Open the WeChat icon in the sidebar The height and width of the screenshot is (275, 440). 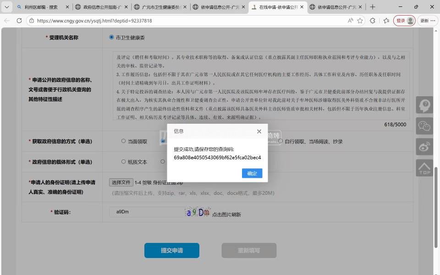click(424, 126)
